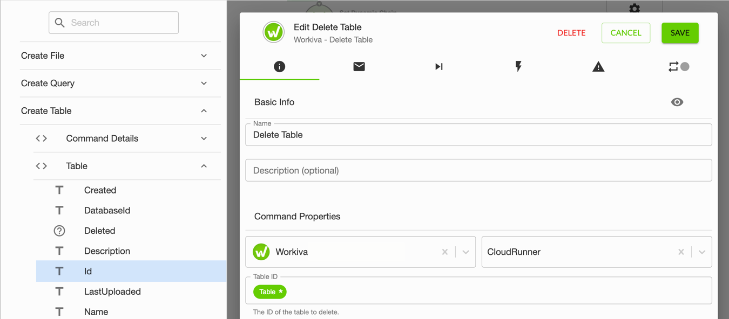
Task: Click the gear icon behind dialog
Action: click(634, 8)
